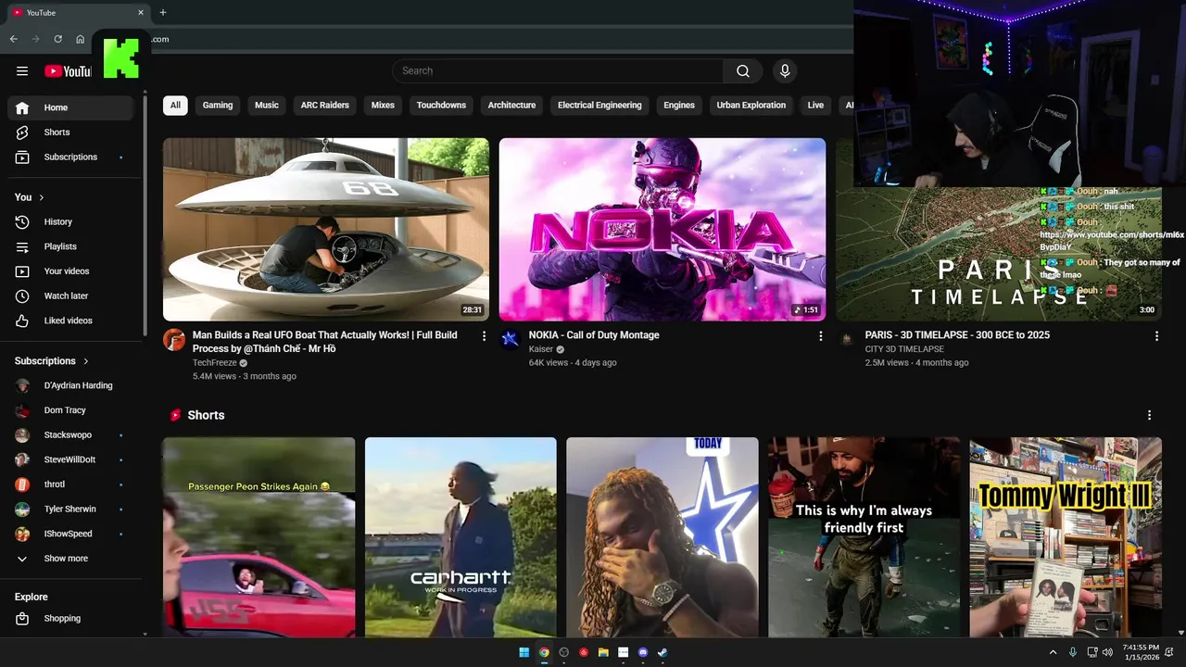Click the PARIS - 3D TIMELAPSE video title
The height and width of the screenshot is (667, 1186).
click(957, 335)
